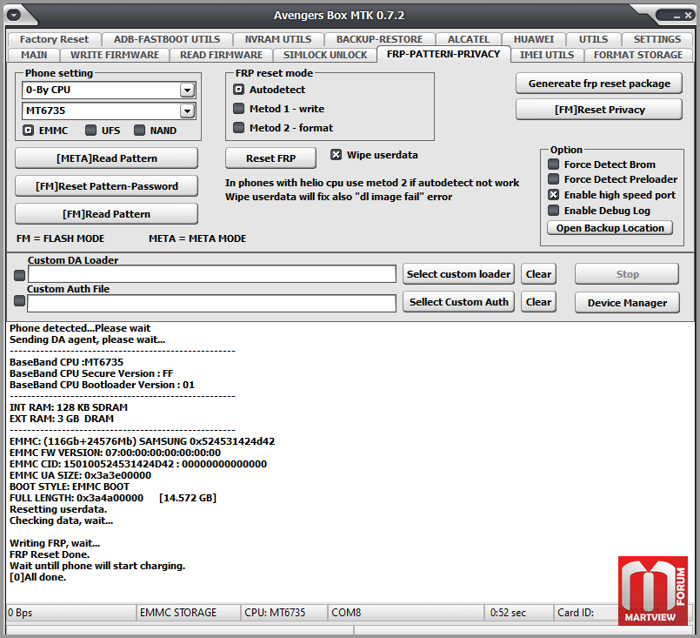Open the round menu icon in title bar
This screenshot has width=700, height=638.
tap(14, 15)
